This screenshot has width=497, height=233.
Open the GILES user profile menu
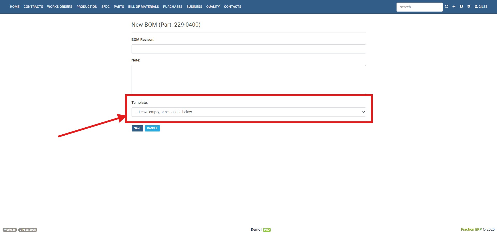click(481, 6)
